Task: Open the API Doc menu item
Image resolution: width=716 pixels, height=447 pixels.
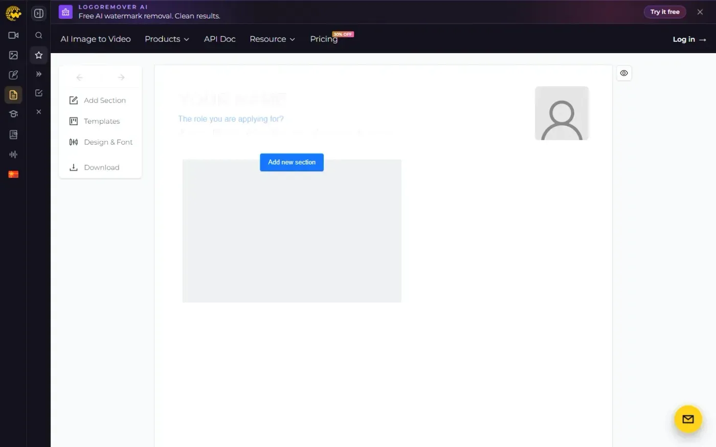Action: [x=220, y=39]
